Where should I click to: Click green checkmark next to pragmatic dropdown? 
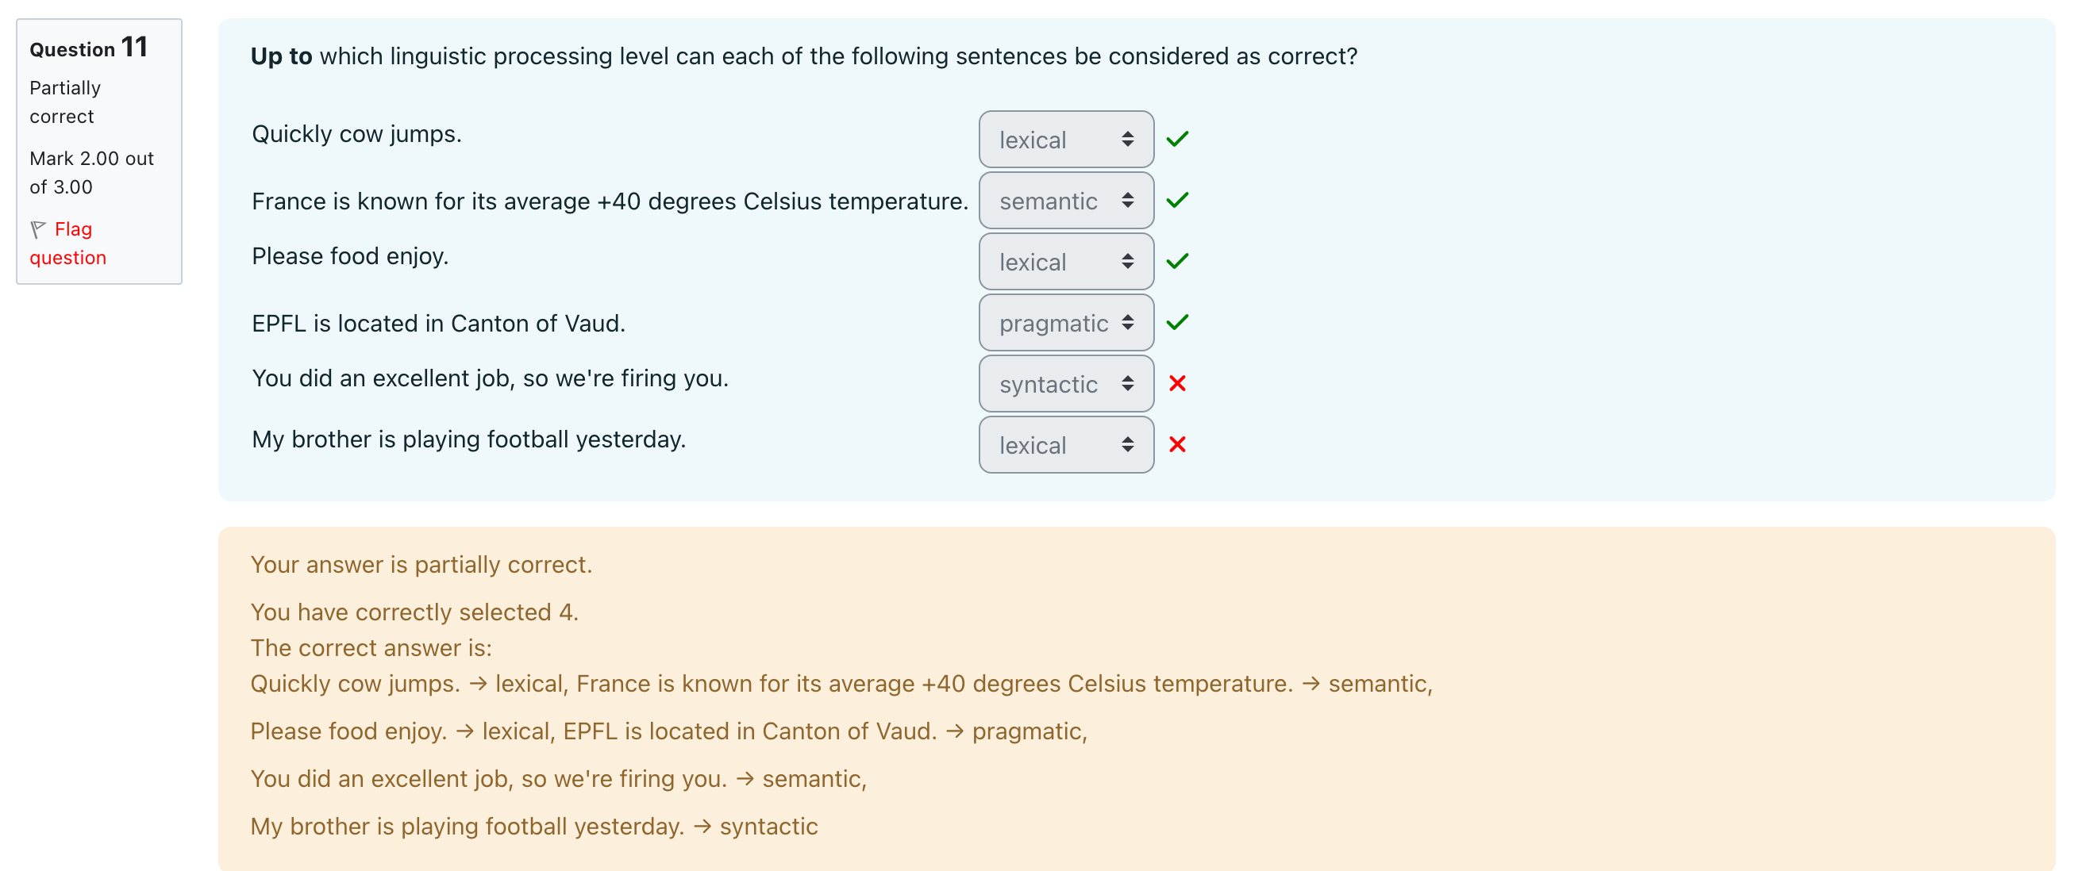point(1176,322)
